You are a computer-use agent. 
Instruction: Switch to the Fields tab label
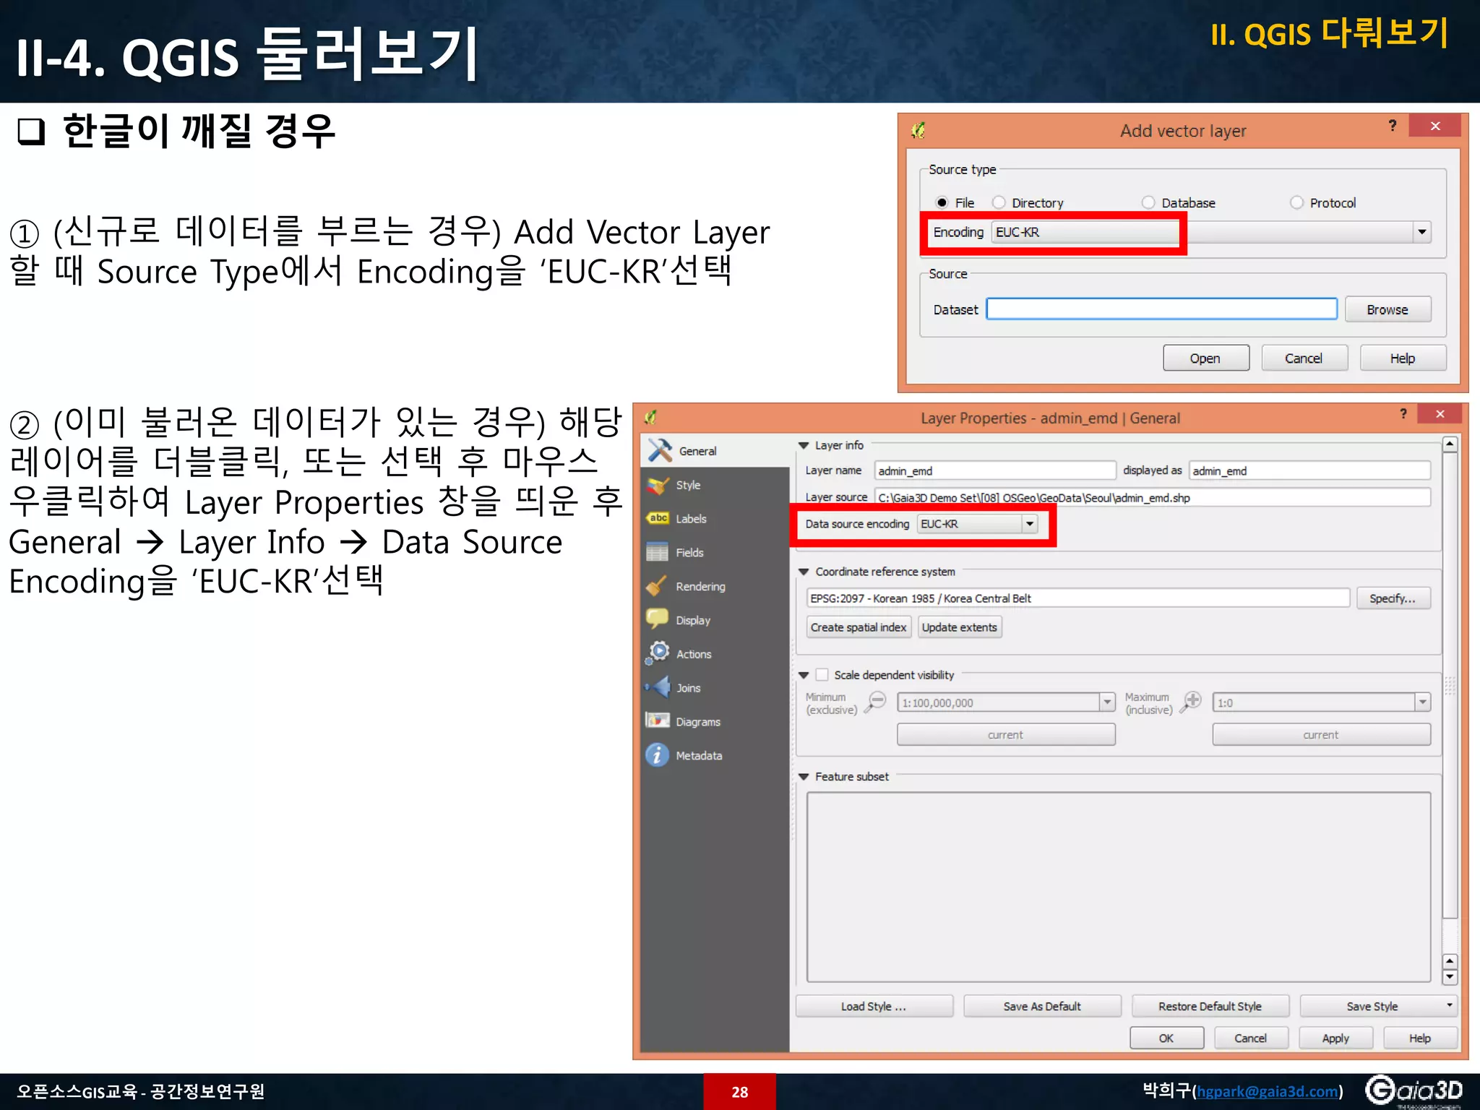click(689, 552)
